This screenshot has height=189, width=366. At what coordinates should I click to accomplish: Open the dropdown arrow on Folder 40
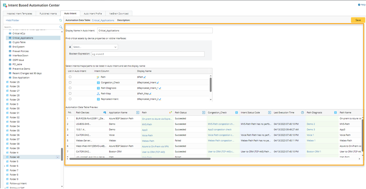point(58,157)
